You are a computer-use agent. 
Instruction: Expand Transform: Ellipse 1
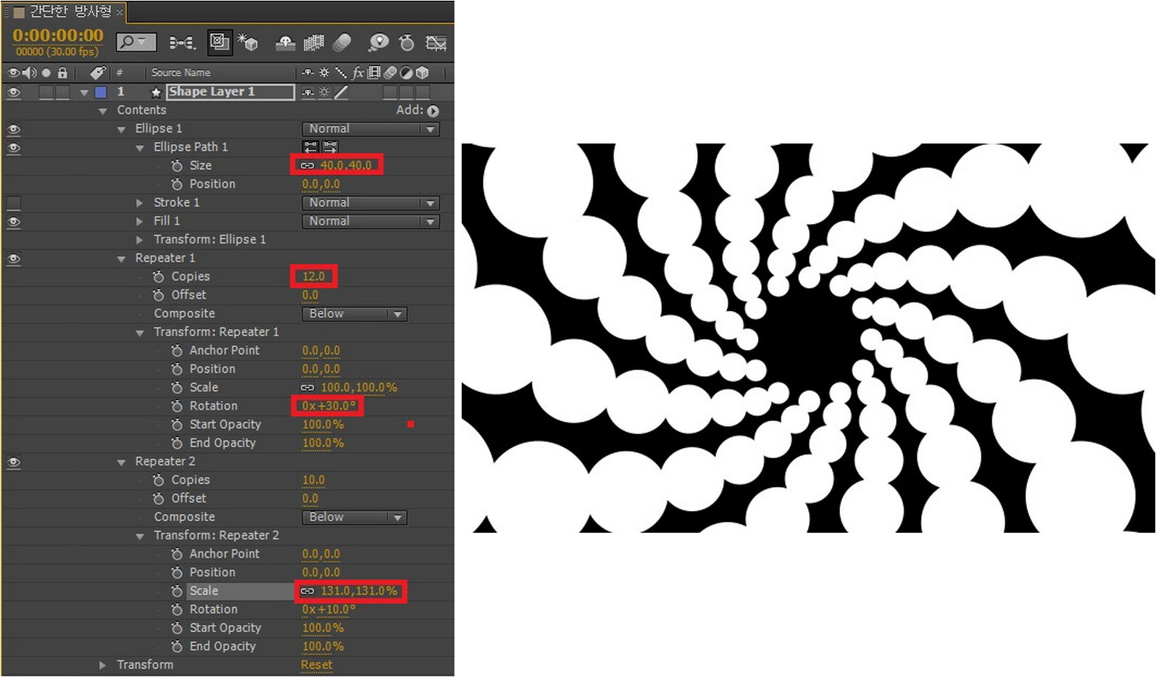point(140,240)
